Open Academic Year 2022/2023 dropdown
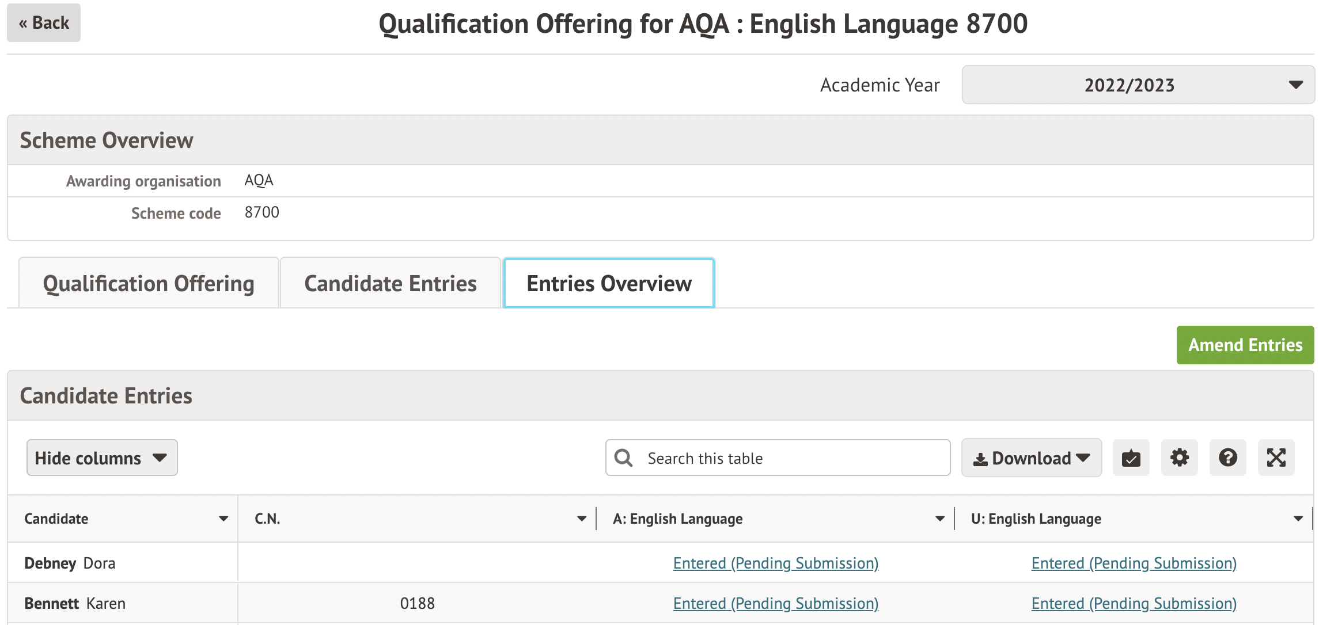The height and width of the screenshot is (625, 1319). point(1138,85)
